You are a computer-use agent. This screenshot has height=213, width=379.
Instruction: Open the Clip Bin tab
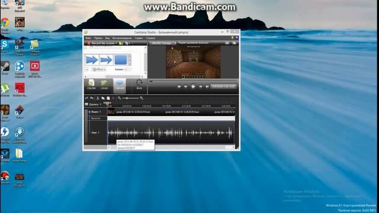pyautogui.click(x=91, y=85)
